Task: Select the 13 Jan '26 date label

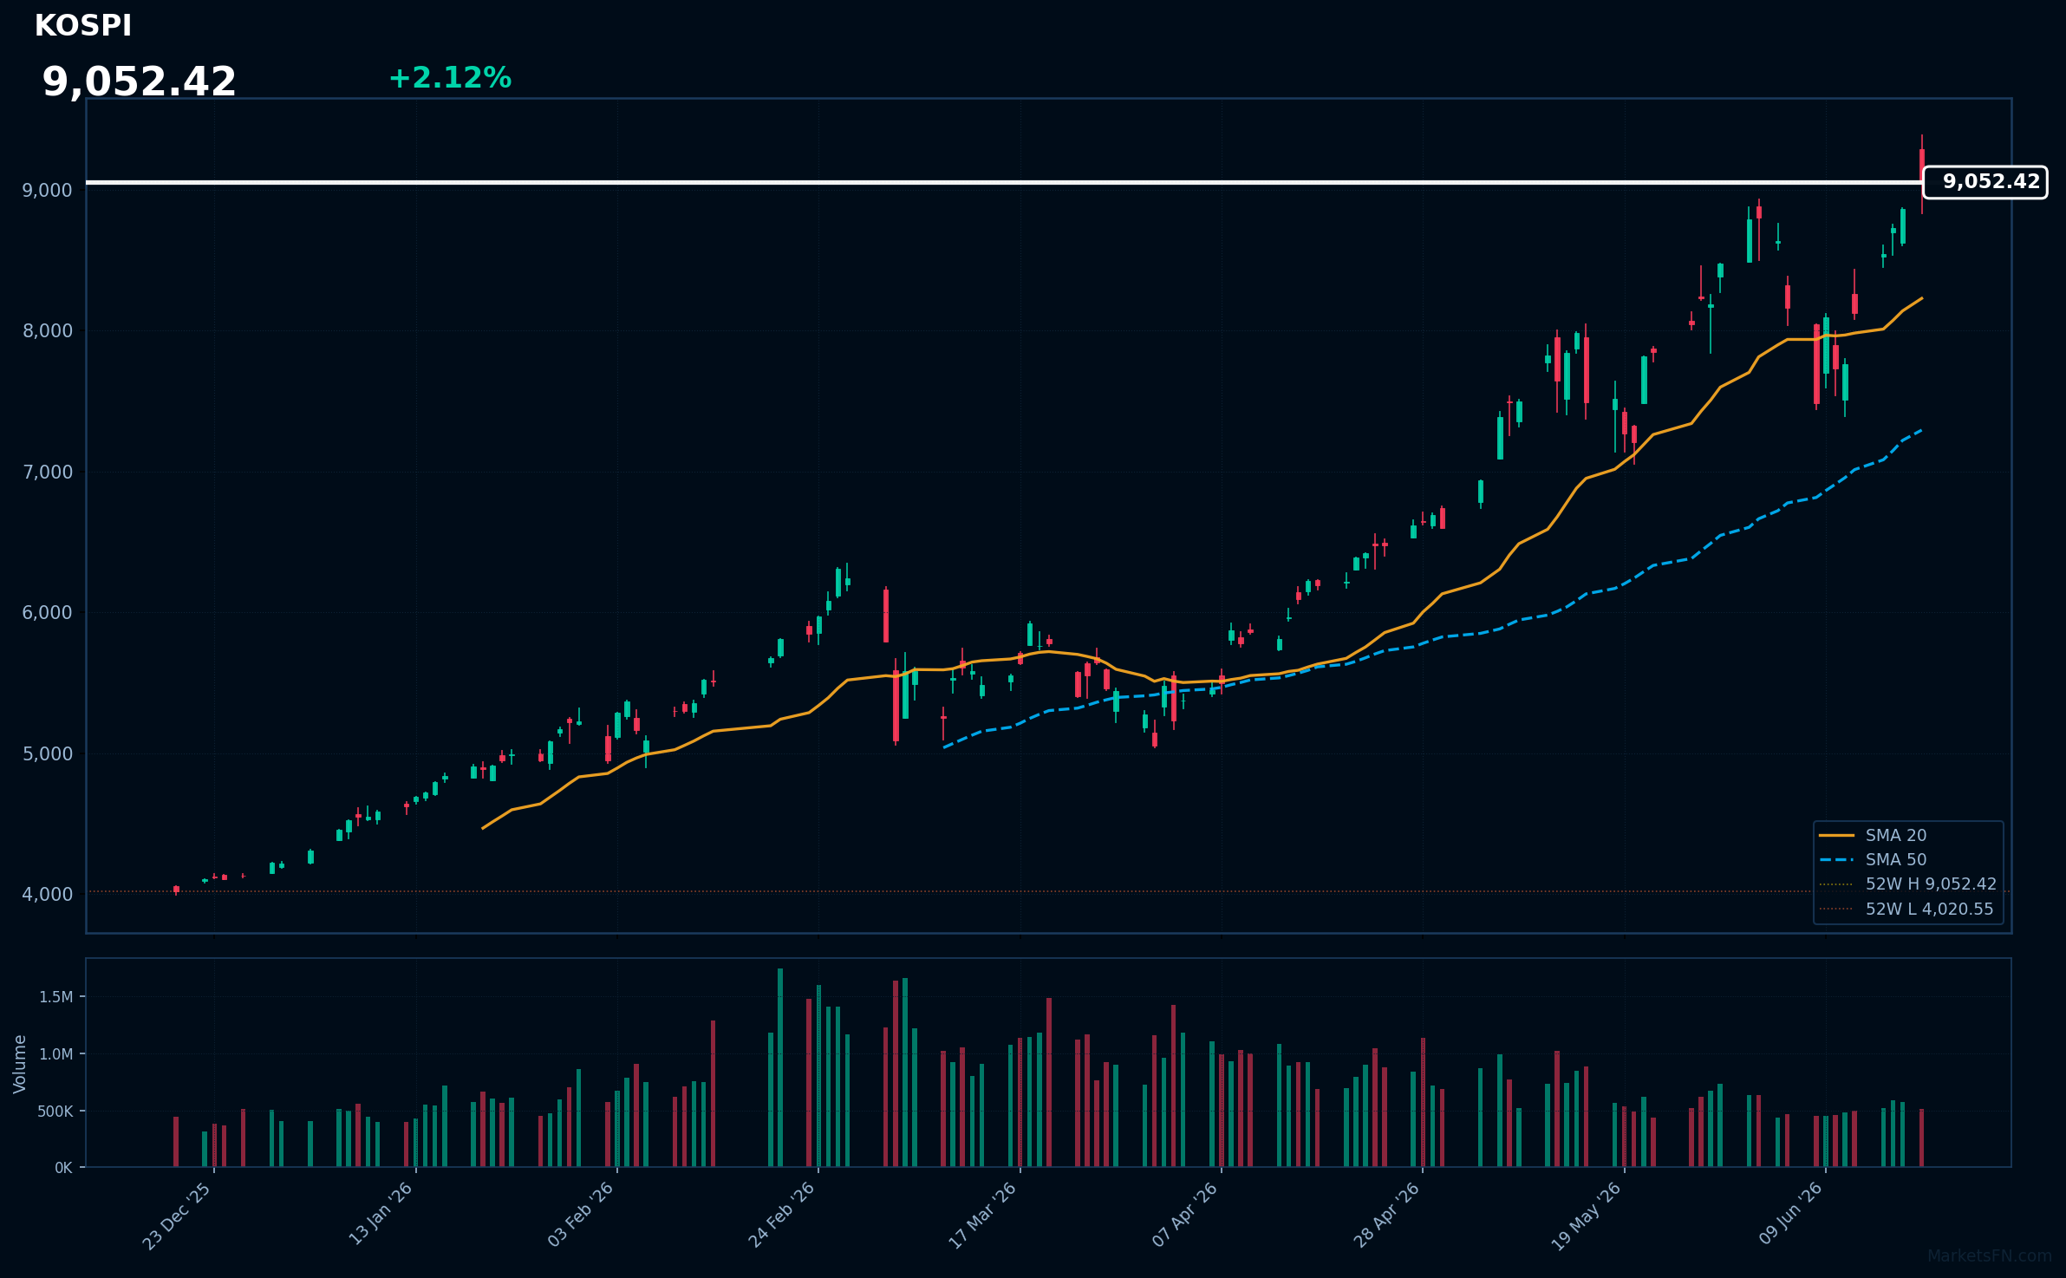Action: (381, 1215)
